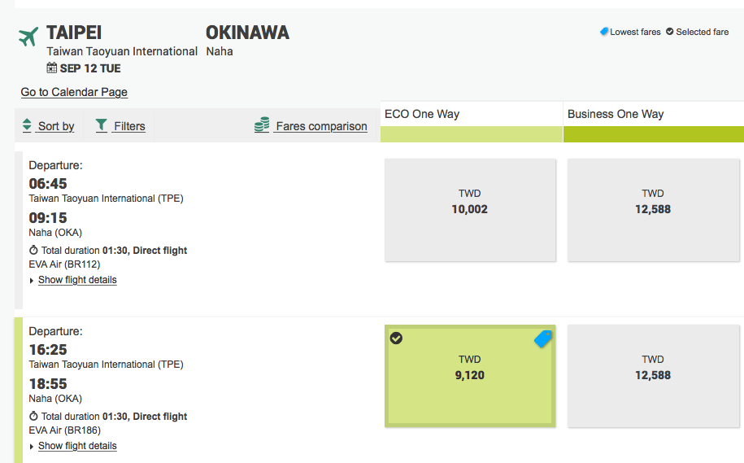Click the calendar icon next to SEP 12
The height and width of the screenshot is (463, 744).
point(52,68)
